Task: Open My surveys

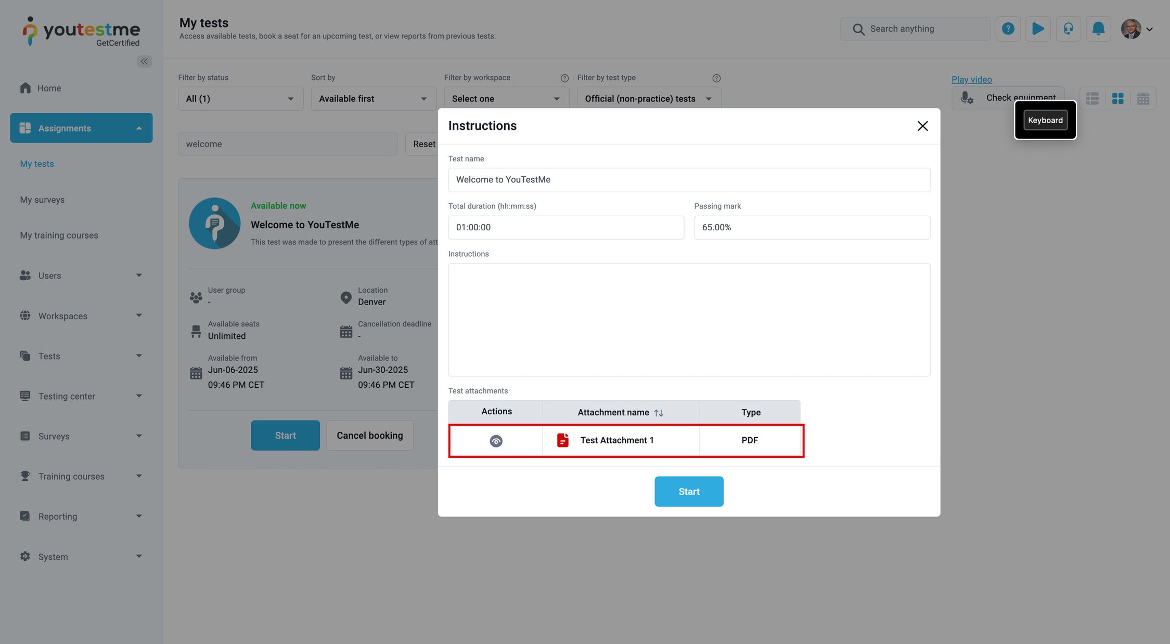Action: click(42, 200)
